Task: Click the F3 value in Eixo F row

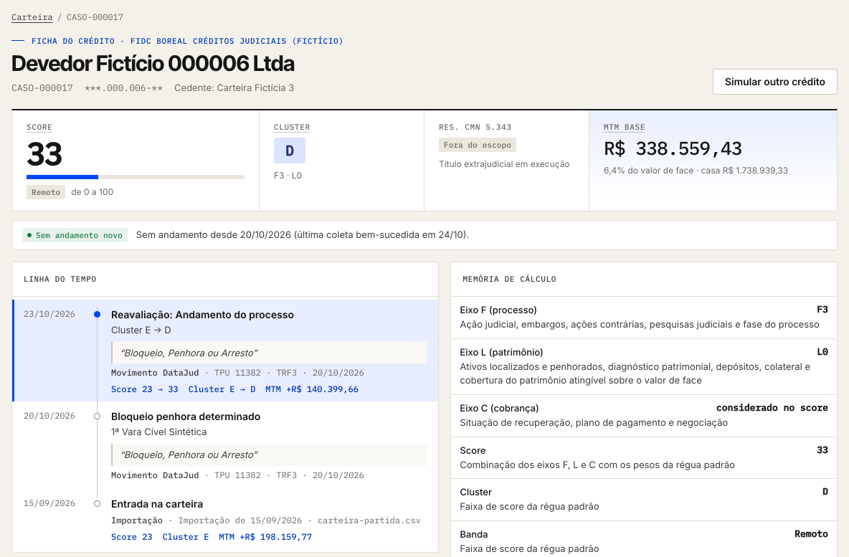Action: 822,310
